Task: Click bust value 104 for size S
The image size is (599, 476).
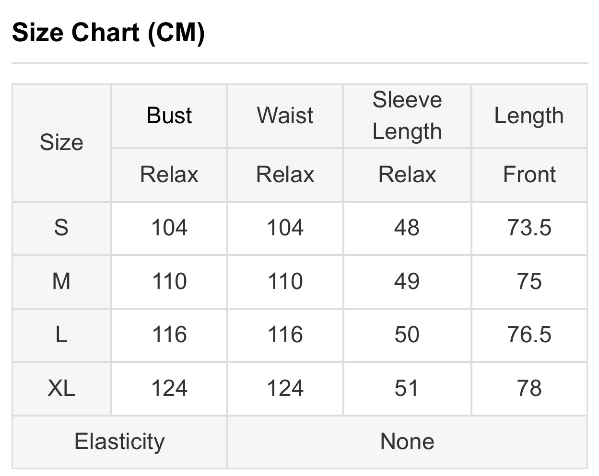Action: 169,228
